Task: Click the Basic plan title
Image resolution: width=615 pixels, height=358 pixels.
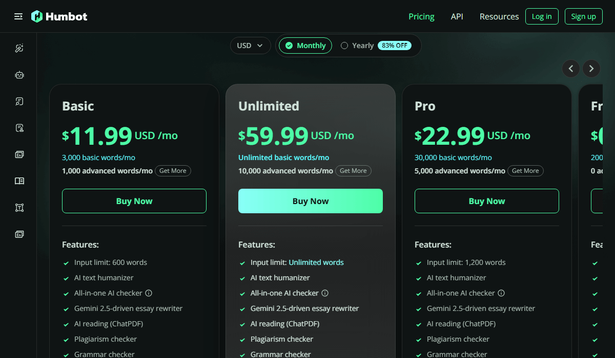Action: tap(78, 106)
